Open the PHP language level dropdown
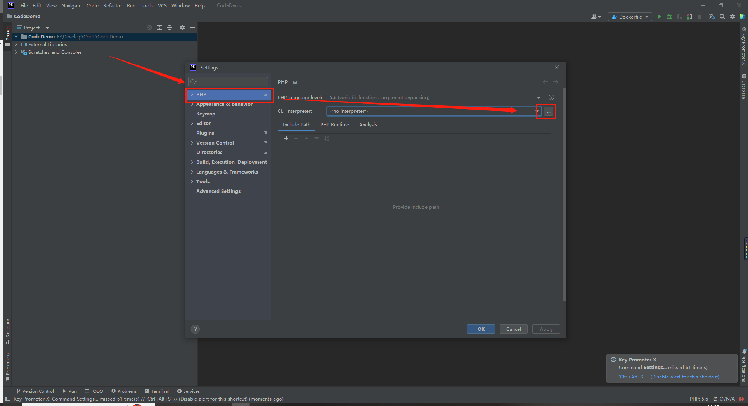Viewport: 748px width, 406px height. click(x=538, y=97)
